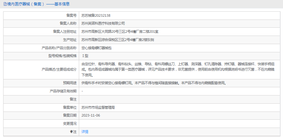Image resolution: width=283 pixels, height=138 pixels.
Task: Click the document icon beside the page title
Action: coord(5,4)
